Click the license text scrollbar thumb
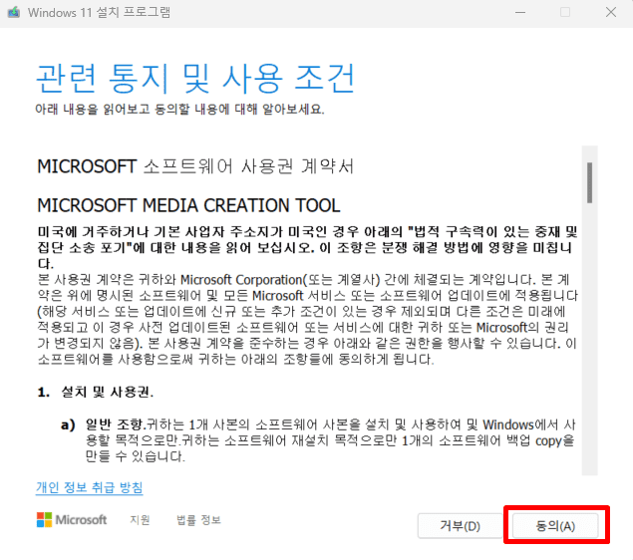The image size is (633, 560). [x=589, y=182]
